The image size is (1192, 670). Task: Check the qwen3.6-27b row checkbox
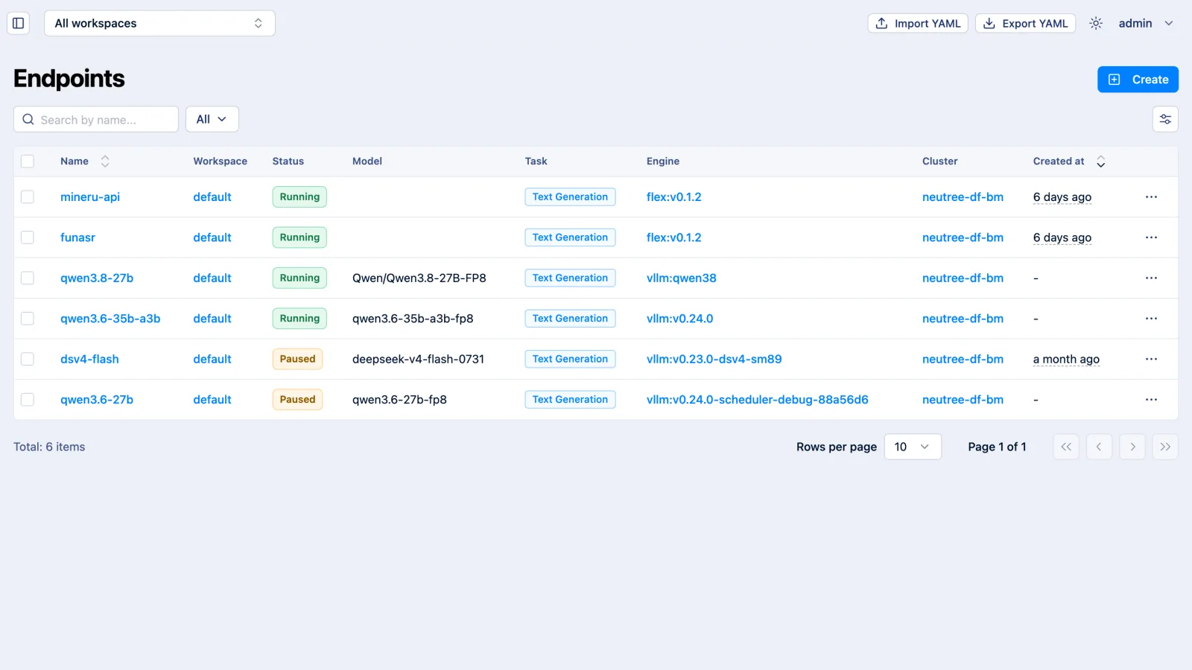(x=28, y=400)
